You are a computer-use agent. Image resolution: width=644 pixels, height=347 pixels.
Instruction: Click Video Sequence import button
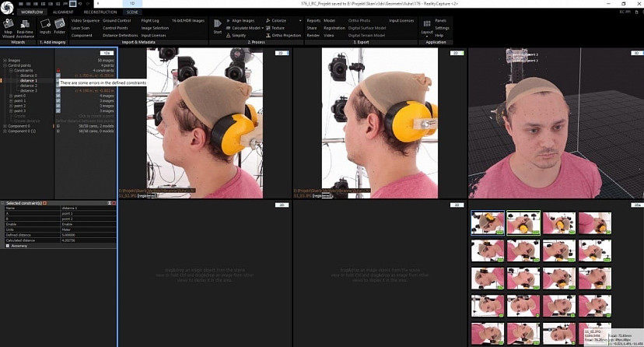86,20
